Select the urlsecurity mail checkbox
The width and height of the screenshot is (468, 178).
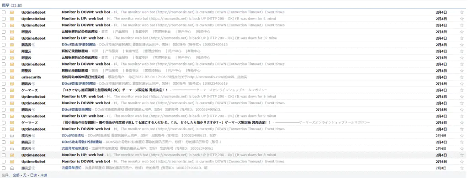tap(4, 77)
